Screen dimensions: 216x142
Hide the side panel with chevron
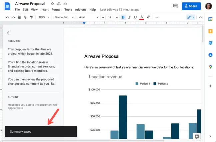tap(210, 136)
